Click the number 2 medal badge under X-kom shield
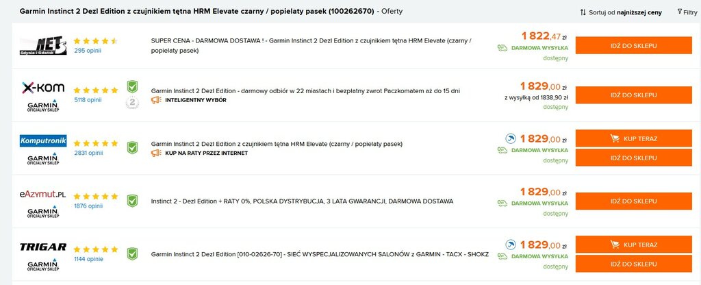Viewport: 701px width, 285px height. point(132,103)
